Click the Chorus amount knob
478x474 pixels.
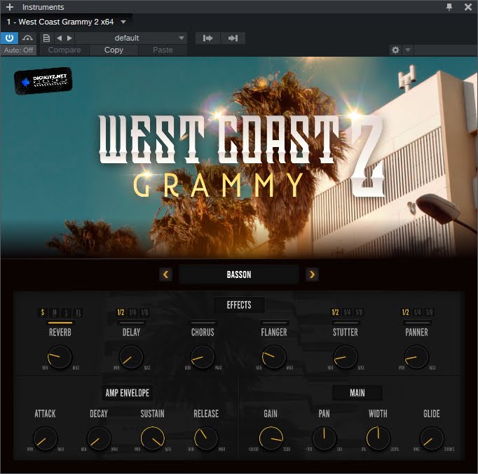[203, 357]
